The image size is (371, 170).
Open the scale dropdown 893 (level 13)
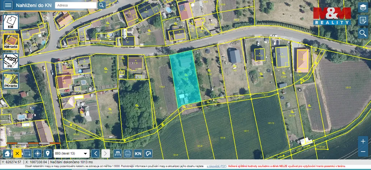coord(71,153)
